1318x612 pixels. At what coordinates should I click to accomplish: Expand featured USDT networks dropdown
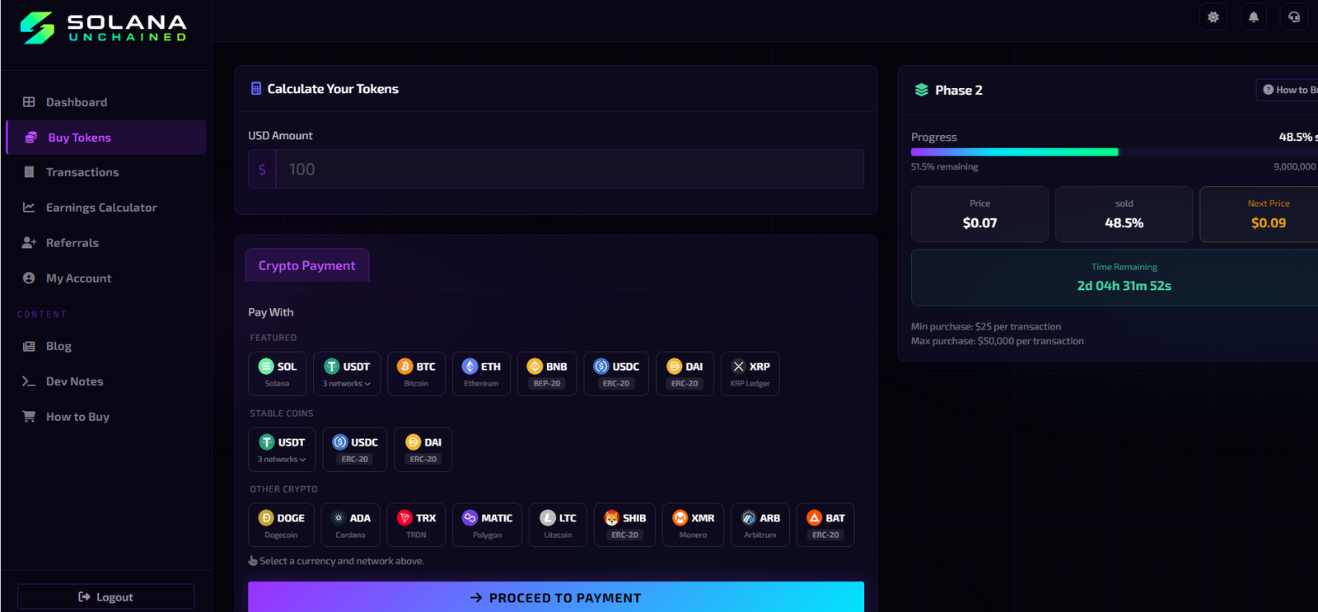click(x=347, y=374)
